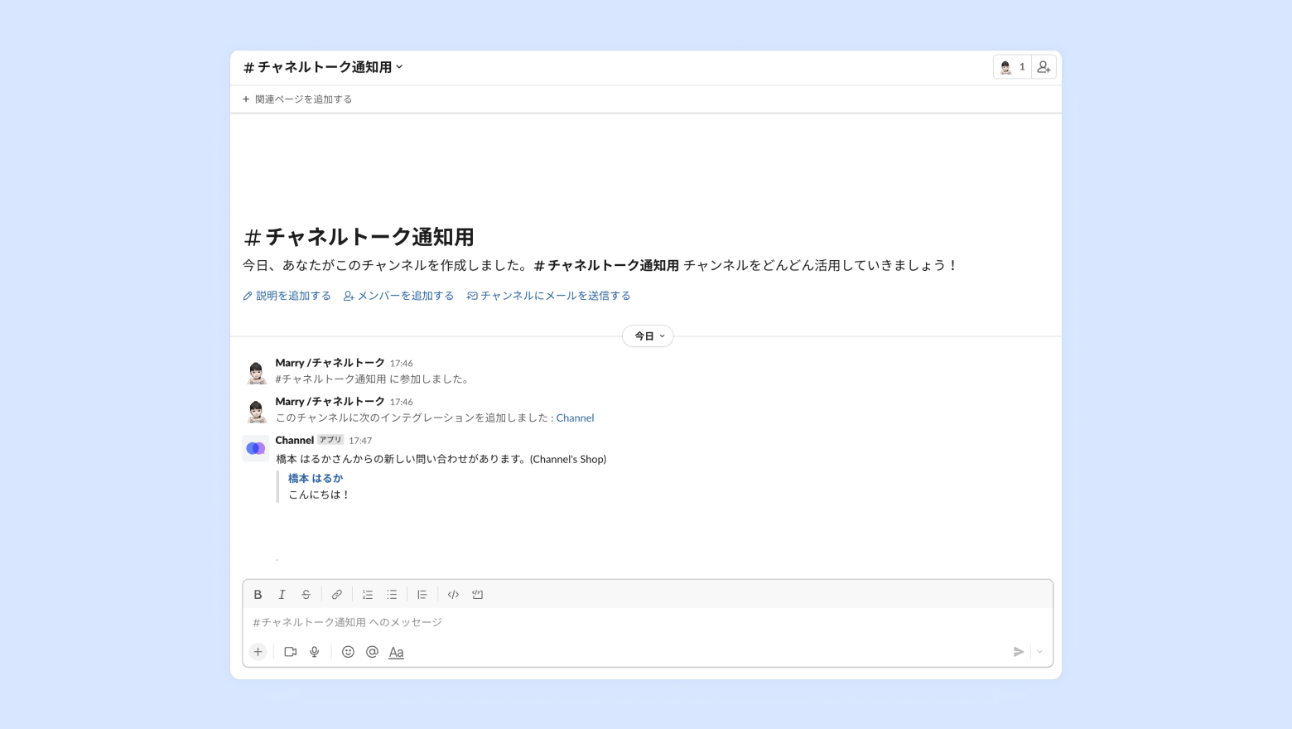The height and width of the screenshot is (729, 1292).
Task: Start an ordered numbered list
Action: click(368, 595)
